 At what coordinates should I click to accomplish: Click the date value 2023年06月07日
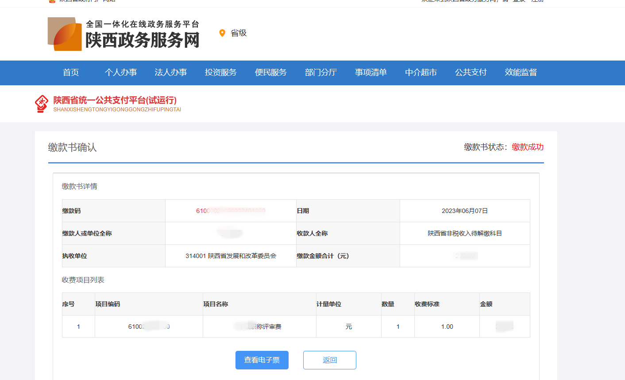[x=465, y=211]
